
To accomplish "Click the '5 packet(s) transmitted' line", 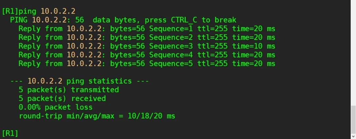I will coord(69,90).
